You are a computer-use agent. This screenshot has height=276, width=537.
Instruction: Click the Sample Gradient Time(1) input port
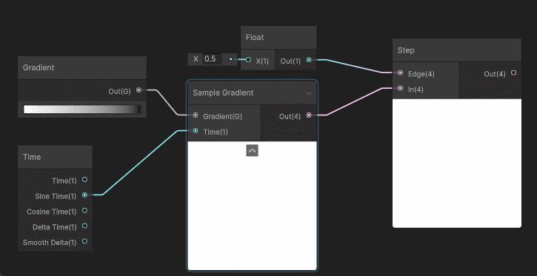(196, 131)
